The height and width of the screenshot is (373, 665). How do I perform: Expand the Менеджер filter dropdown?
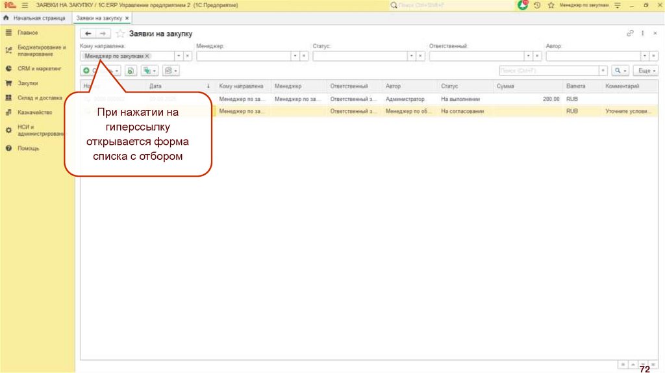tap(295, 57)
